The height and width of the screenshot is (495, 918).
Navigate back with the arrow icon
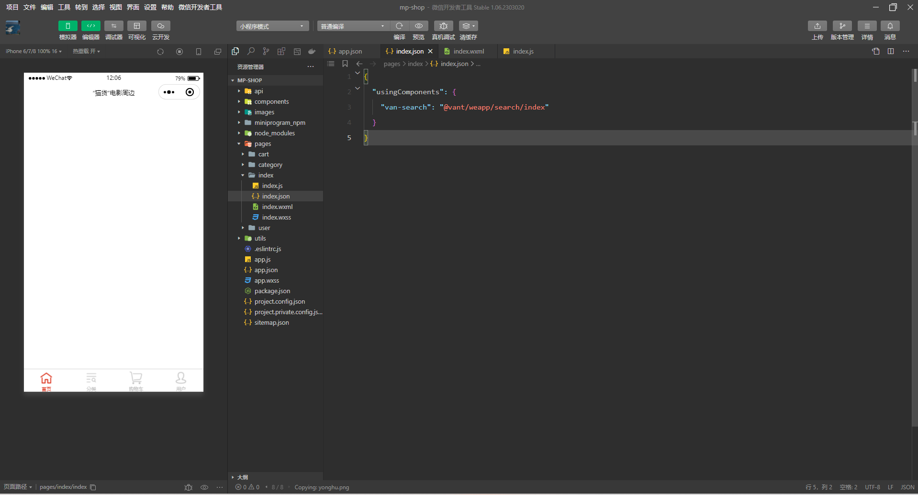pyautogui.click(x=359, y=64)
